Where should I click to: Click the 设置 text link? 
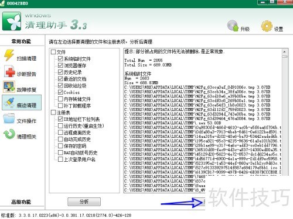click(x=278, y=29)
